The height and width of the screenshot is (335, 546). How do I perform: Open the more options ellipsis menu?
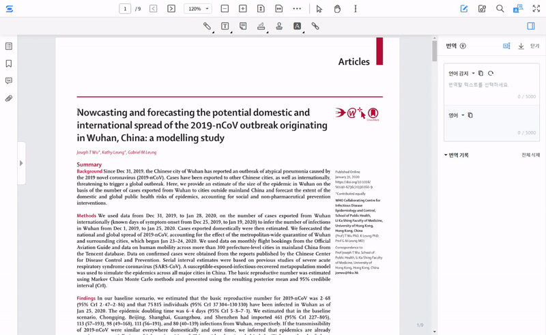coord(297,9)
